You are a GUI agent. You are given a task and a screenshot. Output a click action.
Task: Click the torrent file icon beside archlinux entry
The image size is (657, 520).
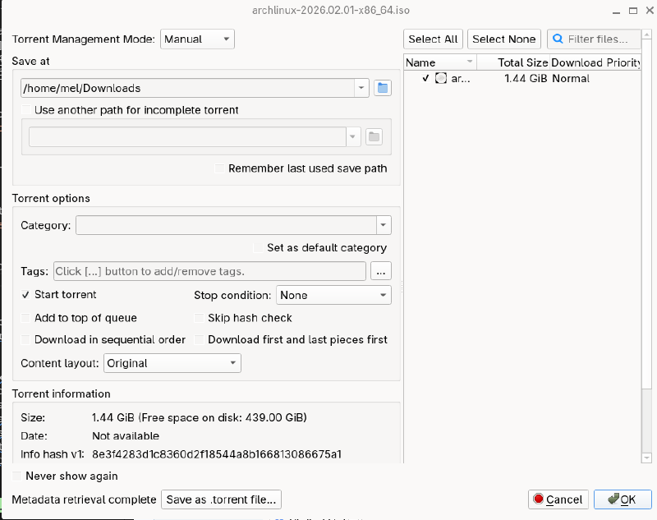point(440,78)
